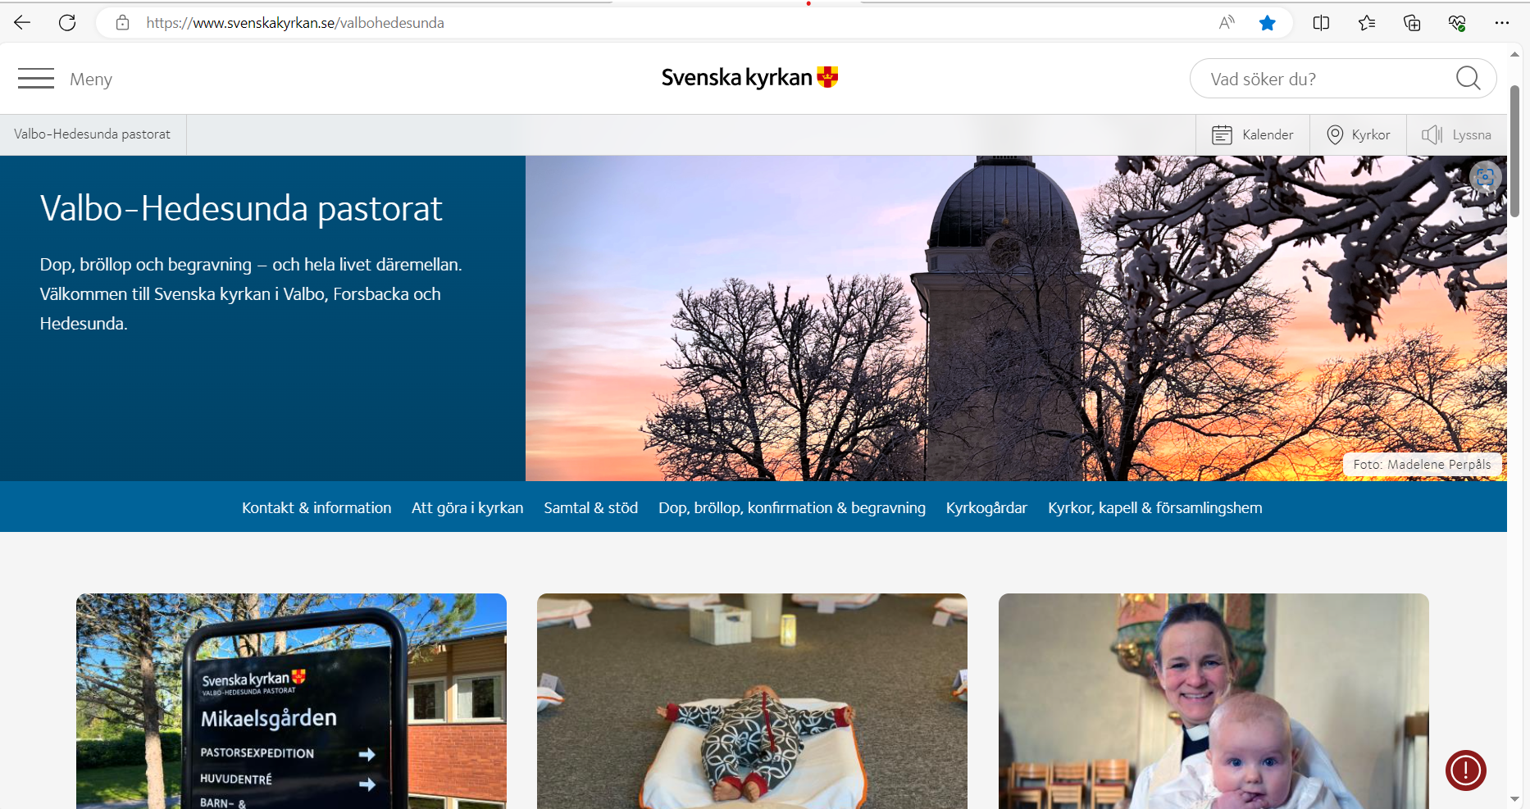The width and height of the screenshot is (1530, 809).
Task: Select Kyrkogårdar menu item
Action: click(986, 508)
